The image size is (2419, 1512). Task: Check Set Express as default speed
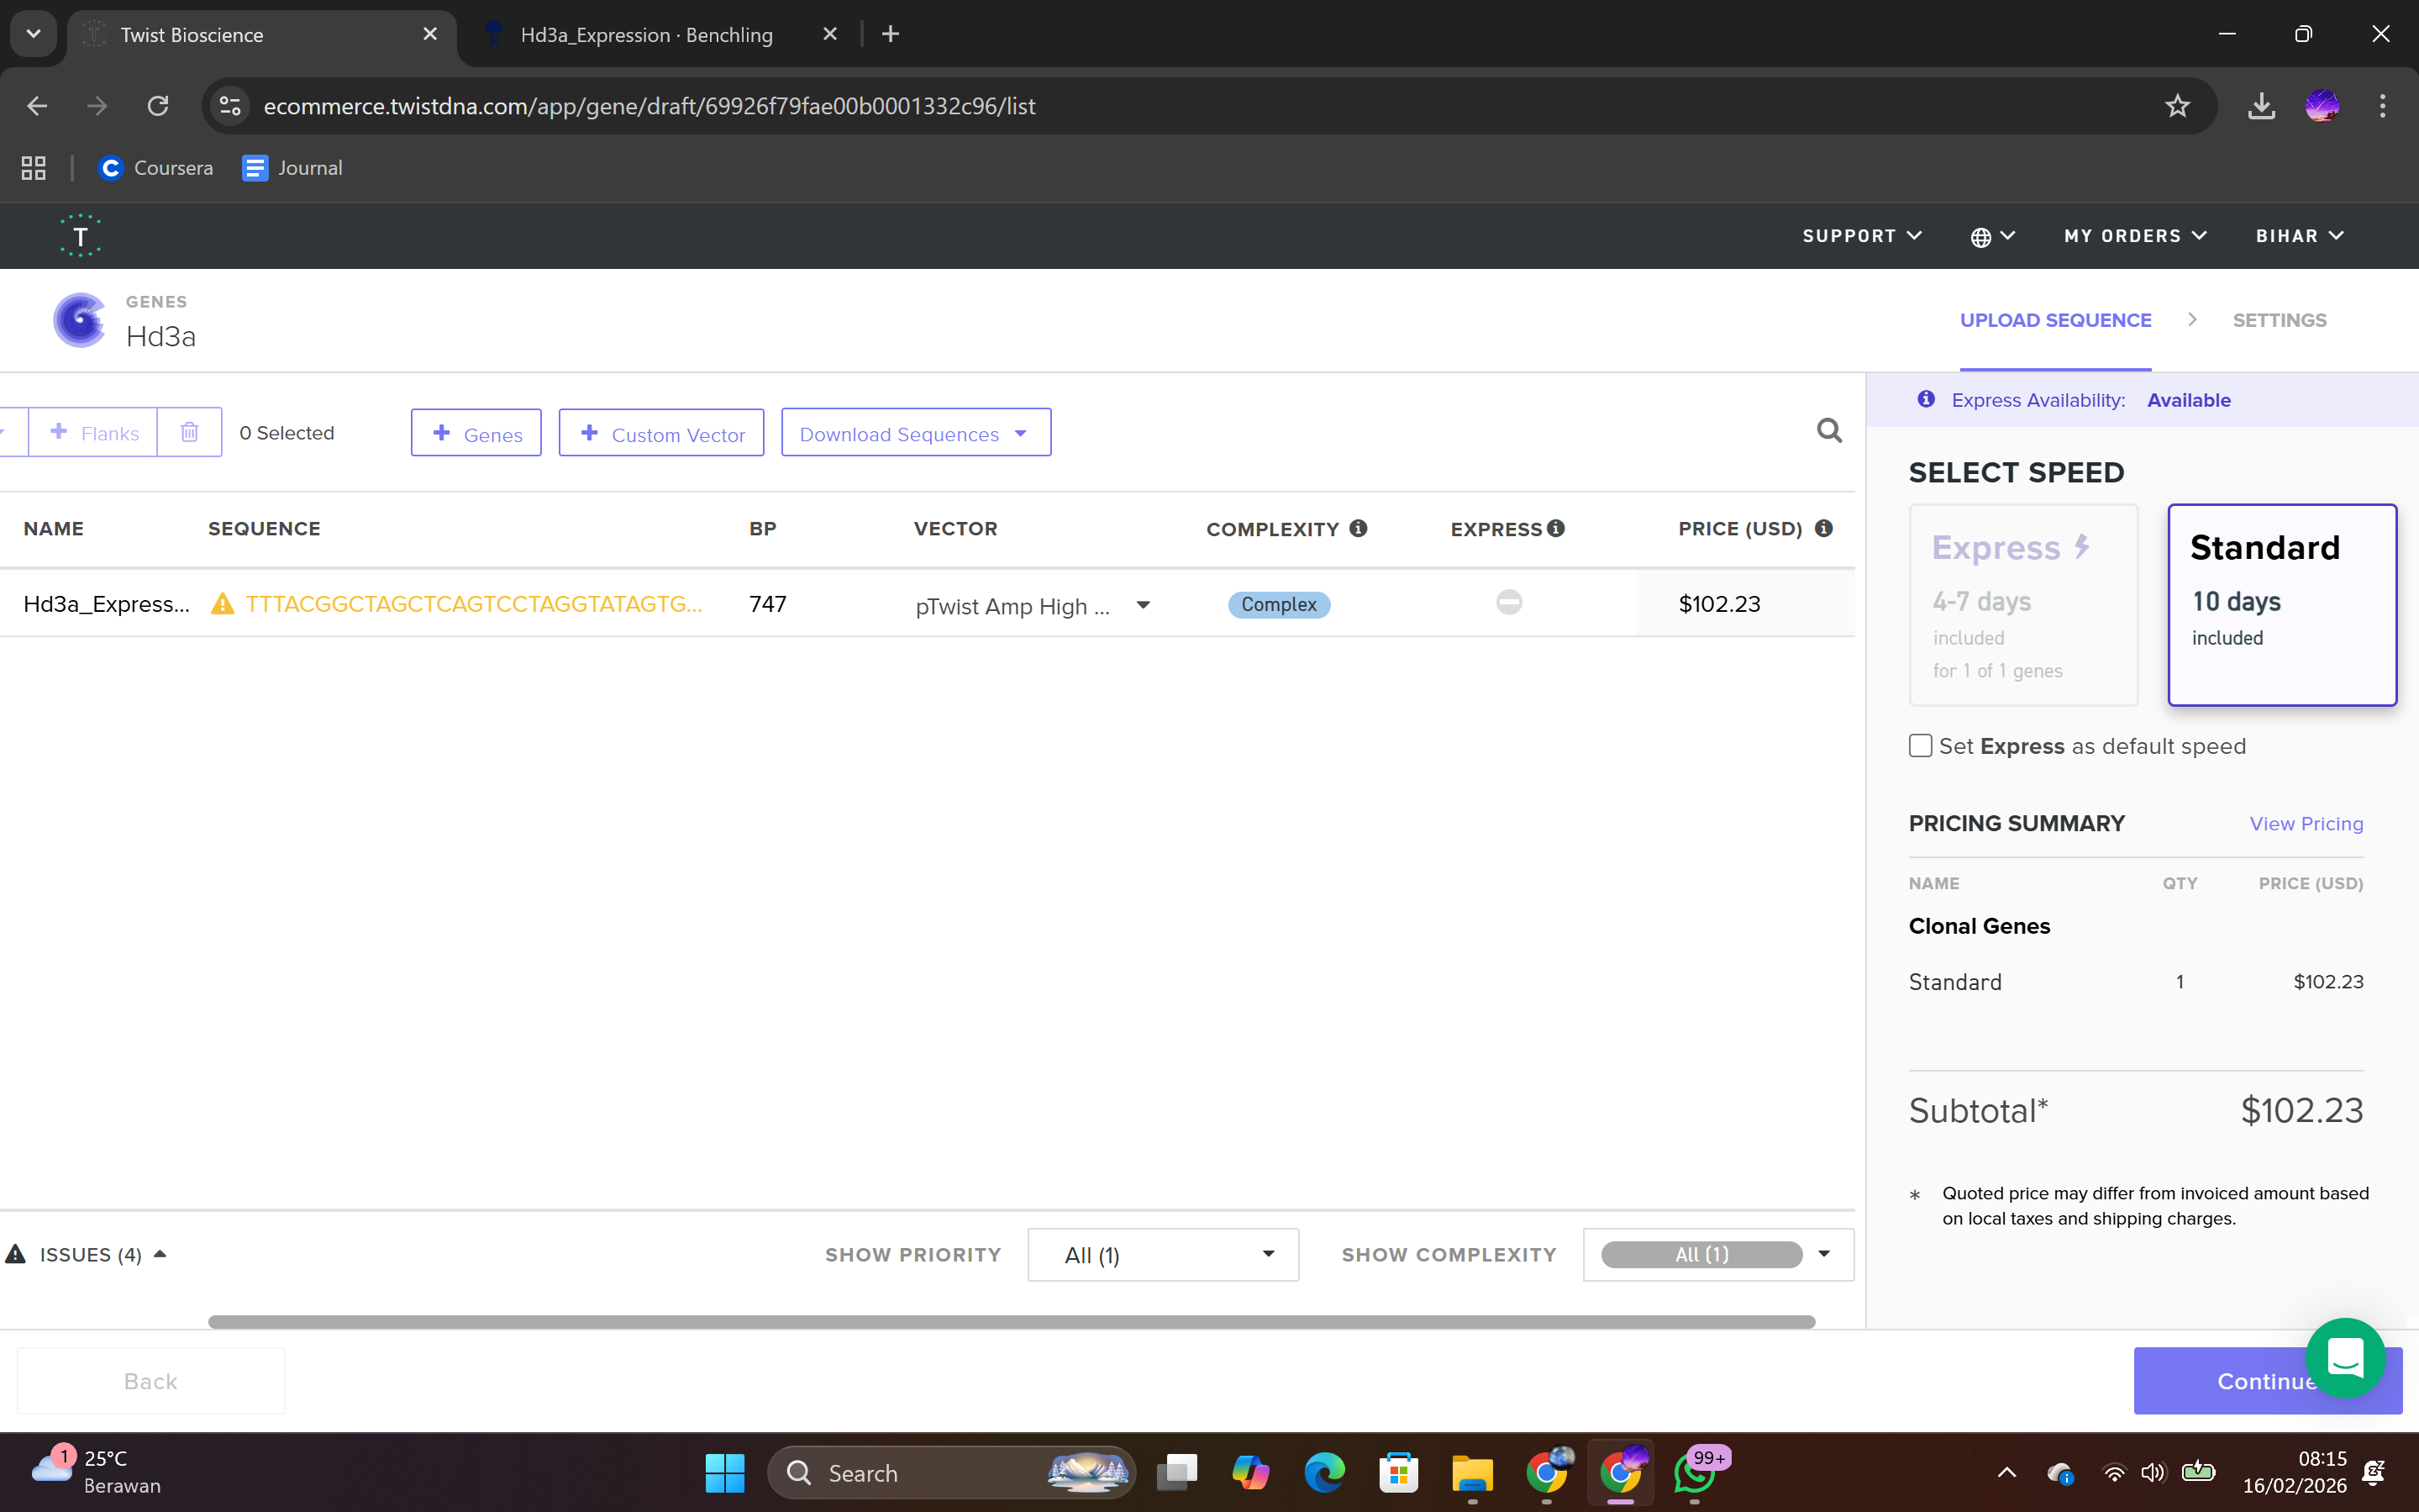(1920, 746)
